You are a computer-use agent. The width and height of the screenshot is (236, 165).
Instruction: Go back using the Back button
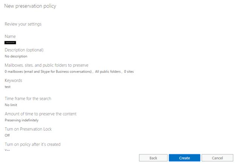click(x=153, y=158)
